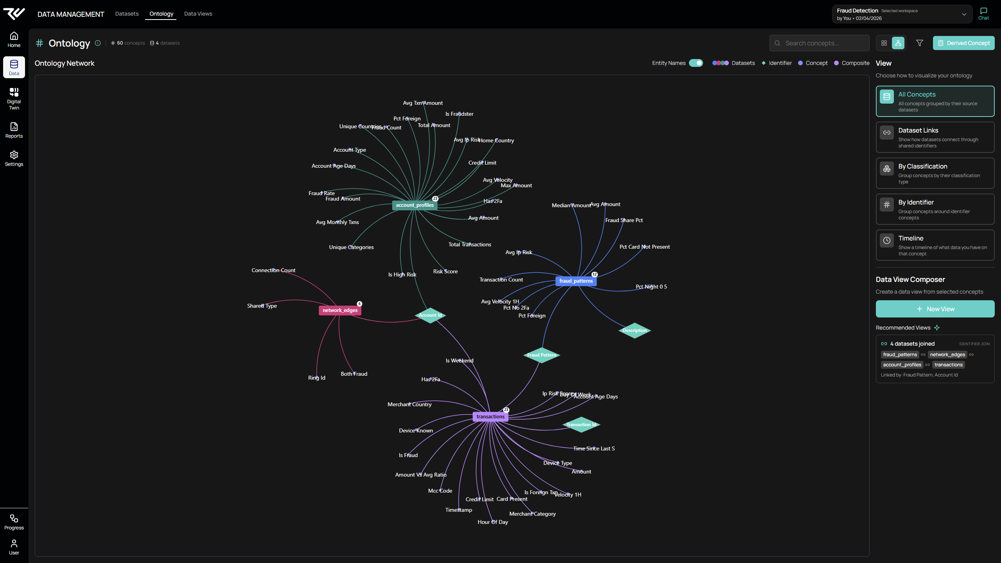Collapse the transactions node cluster
The height and width of the screenshot is (563, 1001).
[x=506, y=409]
